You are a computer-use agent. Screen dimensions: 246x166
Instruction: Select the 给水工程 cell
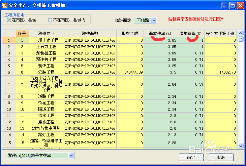click(47, 116)
